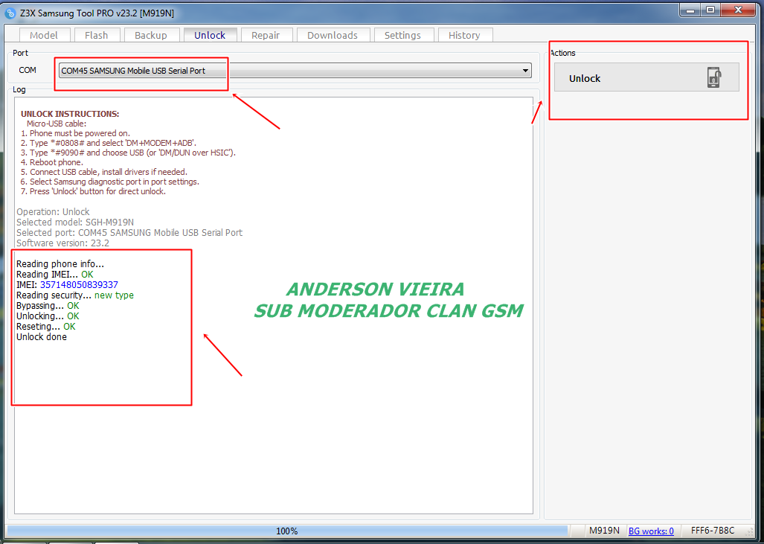The image size is (764, 544).
Task: Select the Unlock tab
Action: coord(210,35)
